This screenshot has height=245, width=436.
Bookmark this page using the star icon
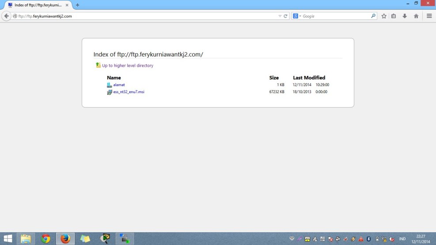tap(384, 16)
